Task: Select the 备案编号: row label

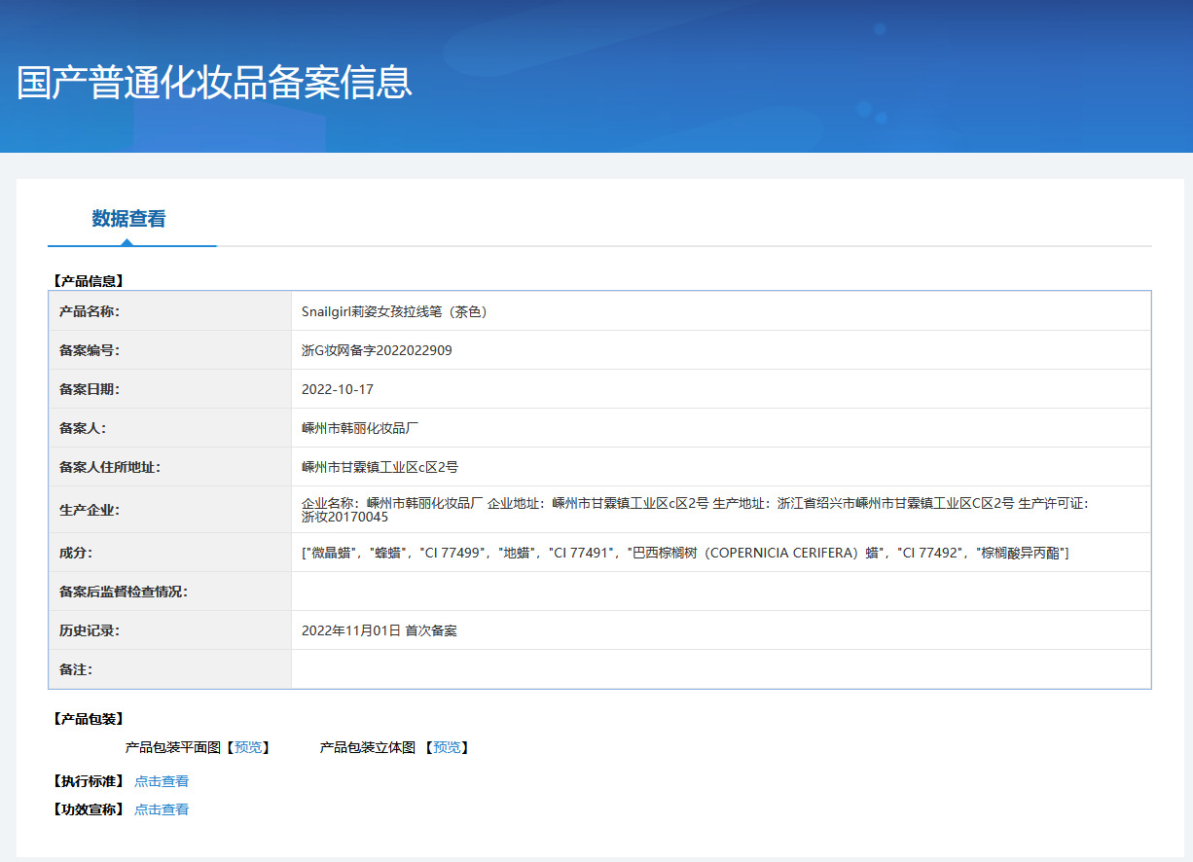Action: tap(90, 350)
